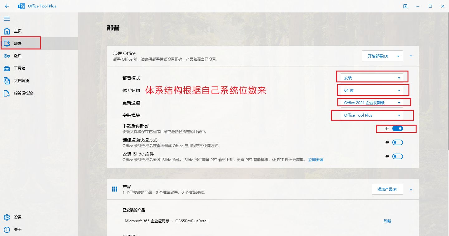This screenshot has height=236, width=449.
Task: Open the 激活 navigation item
Action: click(x=39, y=56)
